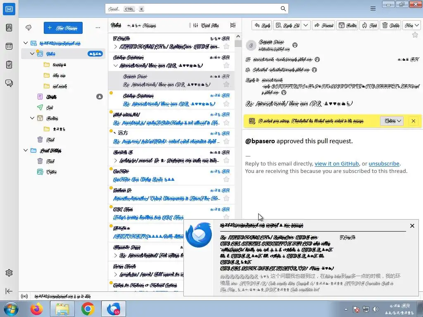Star the first message about CUDA error
The height and width of the screenshot is (317, 423).
[226, 46]
